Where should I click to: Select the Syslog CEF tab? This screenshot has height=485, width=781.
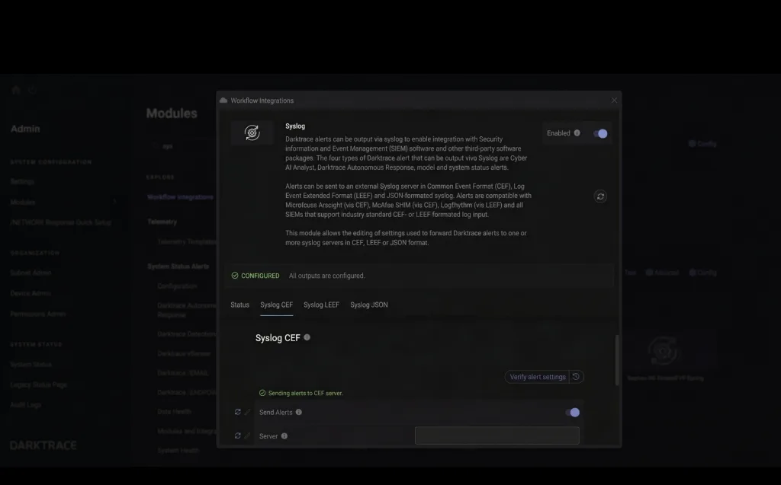[x=276, y=305]
